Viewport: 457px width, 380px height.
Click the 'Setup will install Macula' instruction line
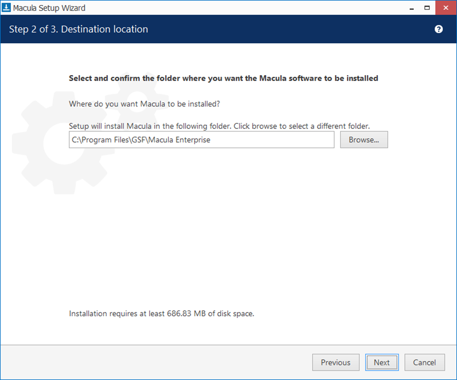[x=218, y=126]
